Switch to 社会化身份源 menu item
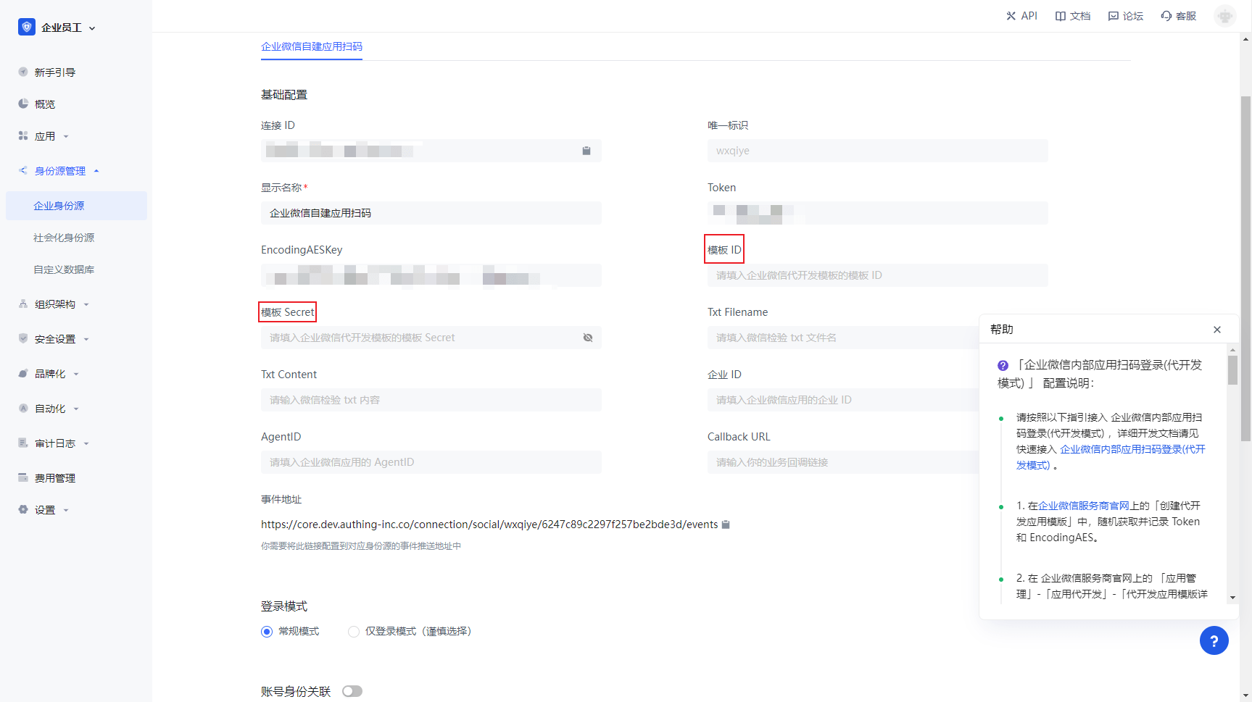This screenshot has width=1252, height=702. tap(64, 238)
